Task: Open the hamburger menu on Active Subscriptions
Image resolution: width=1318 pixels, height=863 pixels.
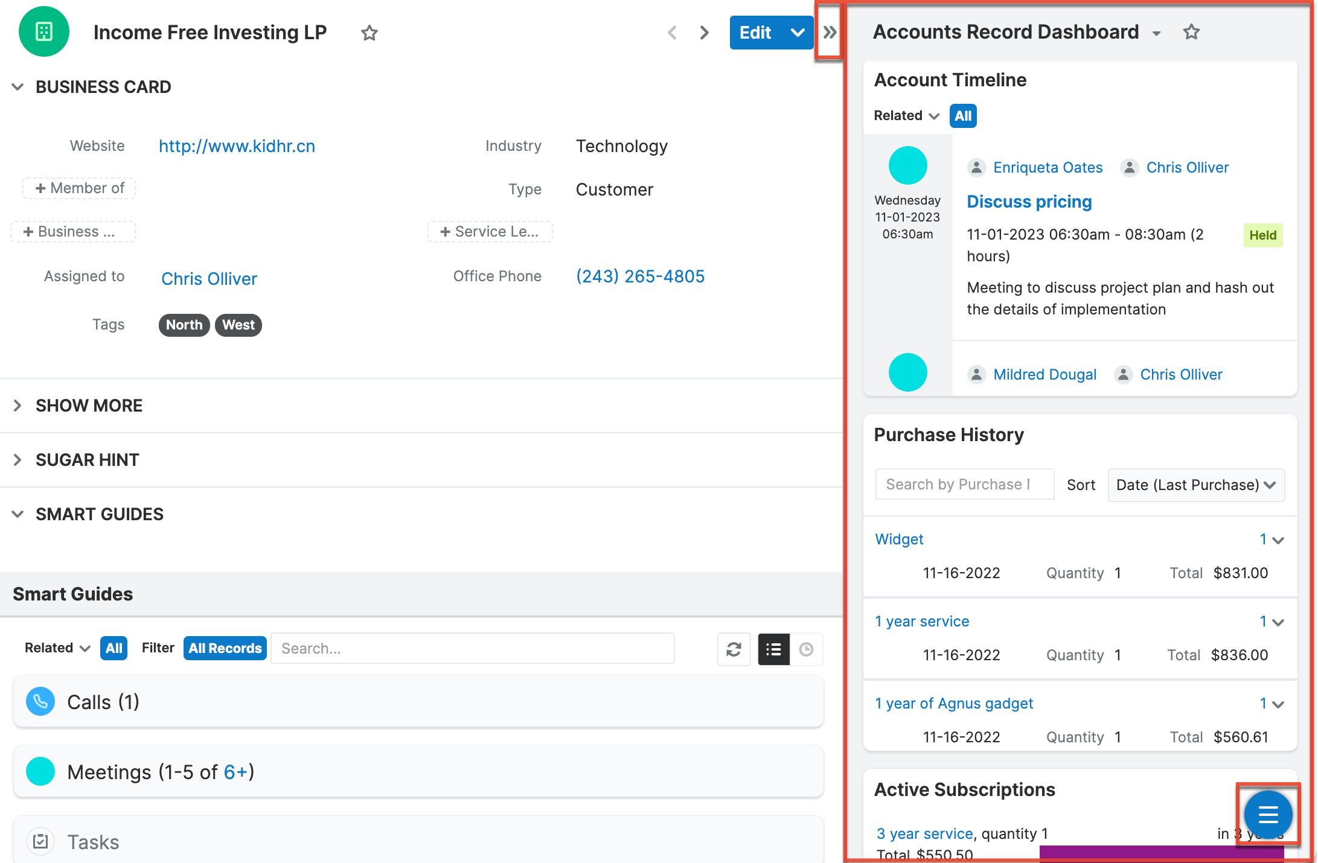Action: [x=1267, y=814]
